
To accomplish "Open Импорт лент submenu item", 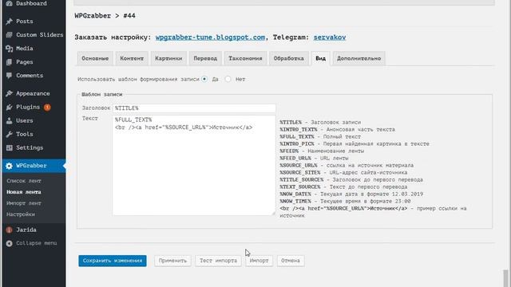I will 24,203.
